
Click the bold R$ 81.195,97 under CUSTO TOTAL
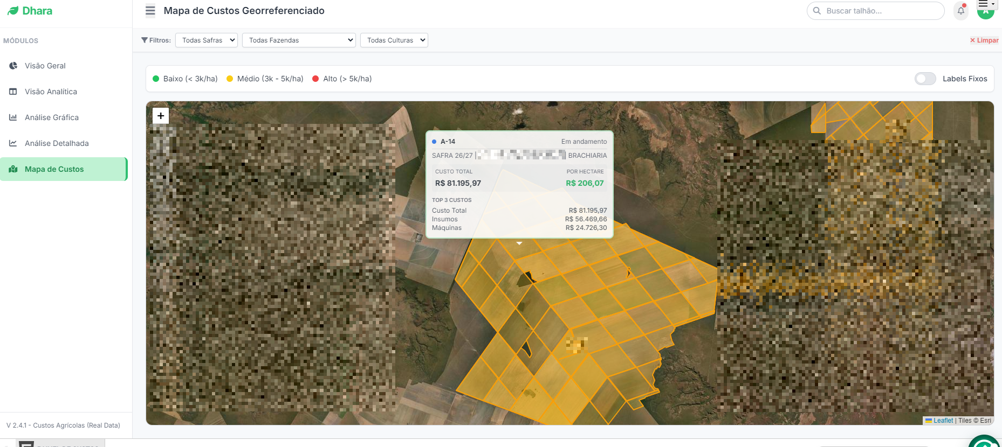point(458,183)
